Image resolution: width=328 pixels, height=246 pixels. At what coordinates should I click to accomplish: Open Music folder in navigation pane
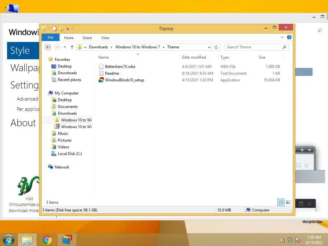[x=63, y=134]
